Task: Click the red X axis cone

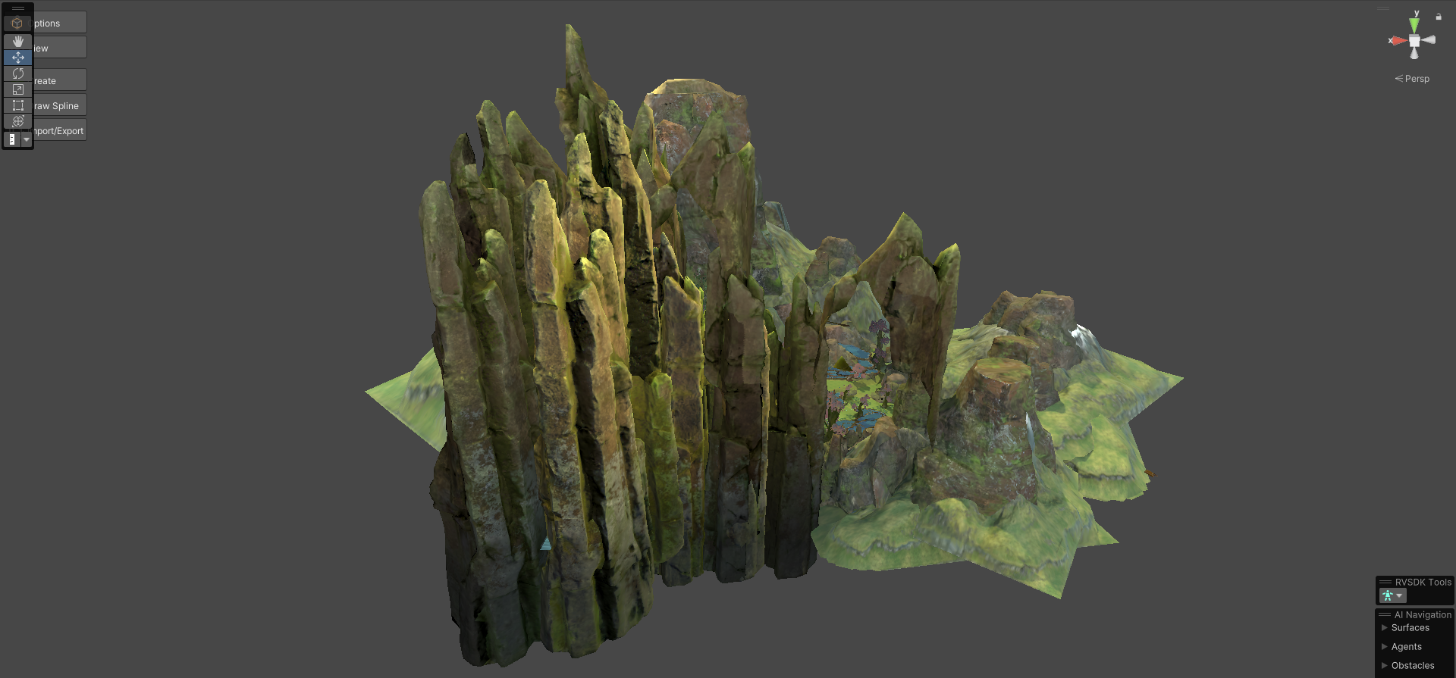Action: tap(1398, 41)
